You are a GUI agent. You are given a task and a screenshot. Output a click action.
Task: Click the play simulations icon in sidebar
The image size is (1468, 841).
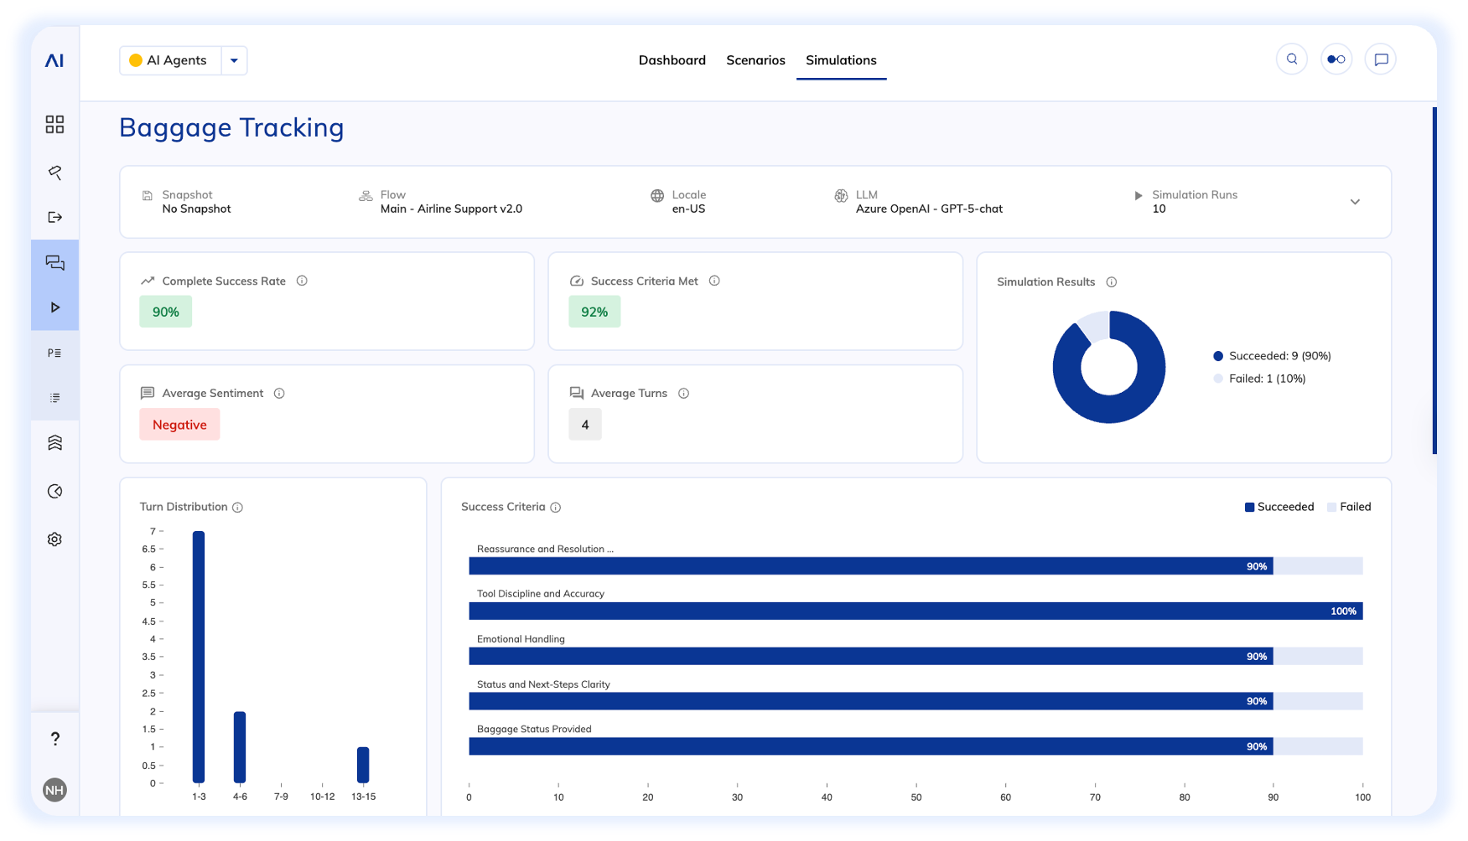(54, 307)
